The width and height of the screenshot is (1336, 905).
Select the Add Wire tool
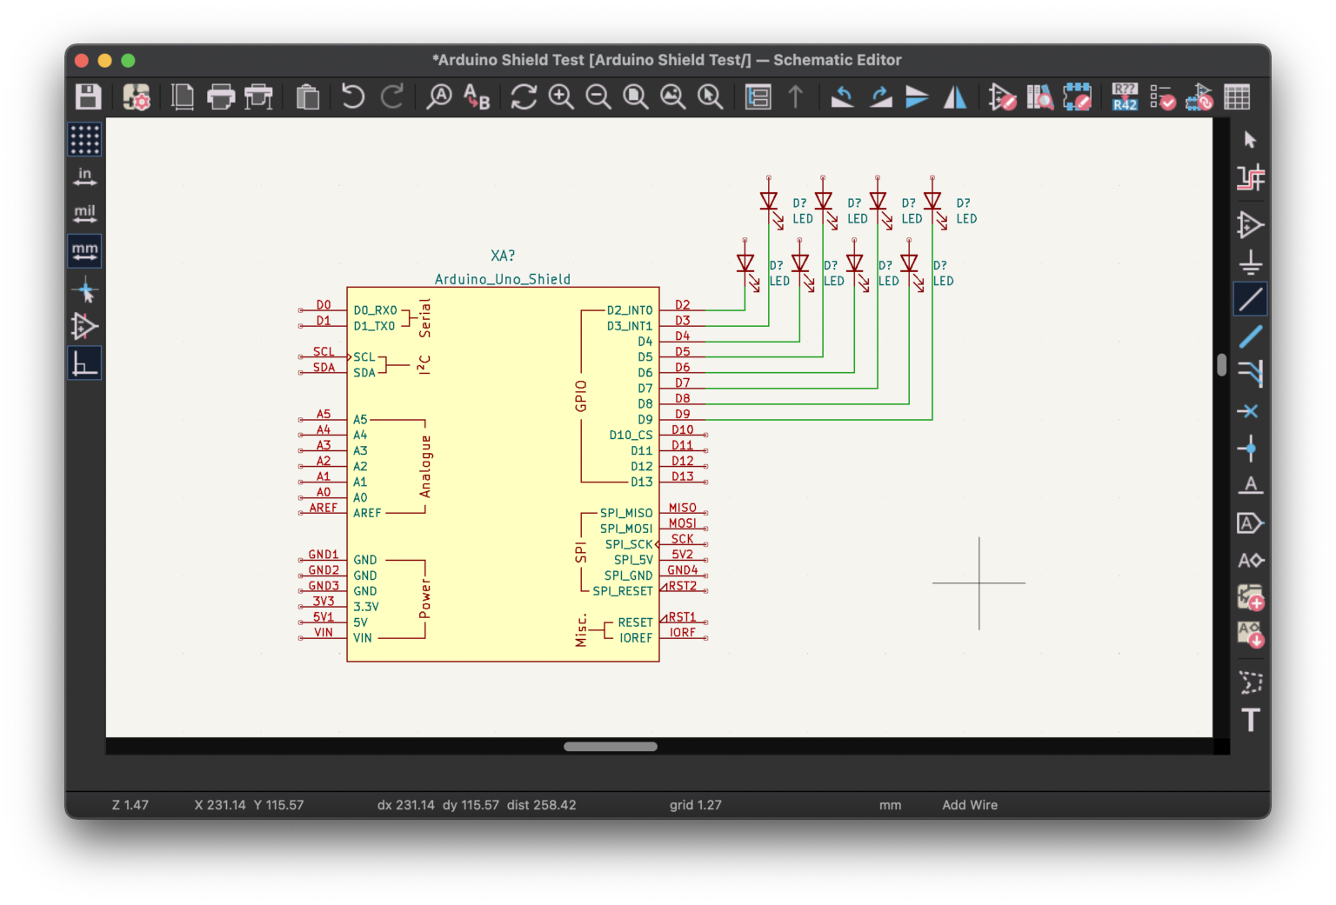[x=1251, y=299]
